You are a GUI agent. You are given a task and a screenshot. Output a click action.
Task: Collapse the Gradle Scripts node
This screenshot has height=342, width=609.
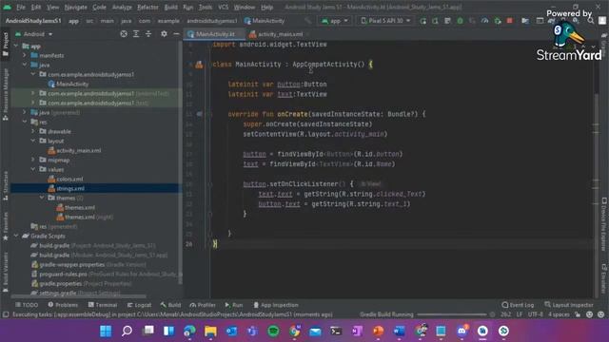tap(16, 236)
